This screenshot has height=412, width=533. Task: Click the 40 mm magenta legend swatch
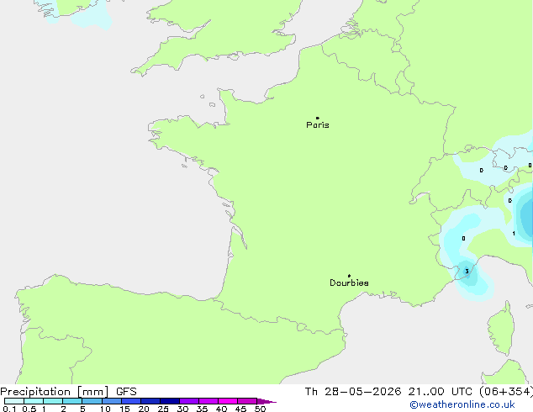(228, 401)
